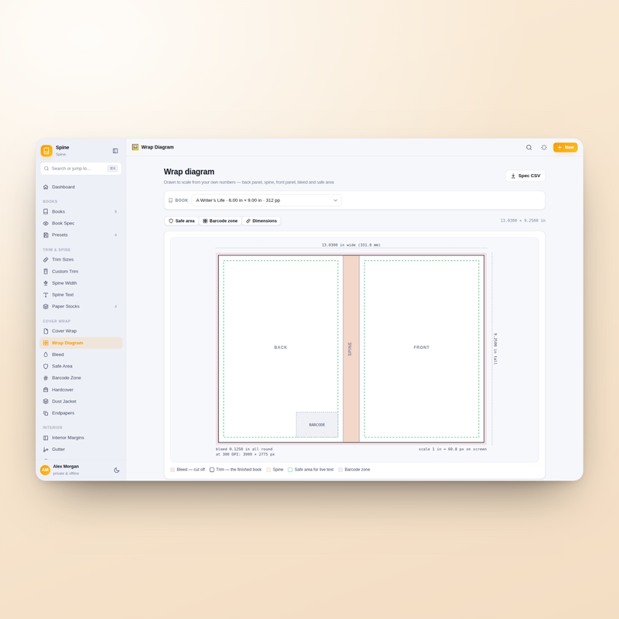Click the Spine app logo icon
The width and height of the screenshot is (619, 619).
pyautogui.click(x=46, y=150)
